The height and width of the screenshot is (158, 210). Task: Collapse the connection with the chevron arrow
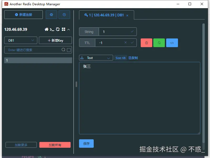[68, 29]
